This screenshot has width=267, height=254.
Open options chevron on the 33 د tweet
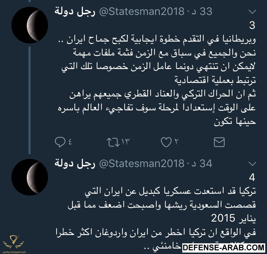coord(252,12)
